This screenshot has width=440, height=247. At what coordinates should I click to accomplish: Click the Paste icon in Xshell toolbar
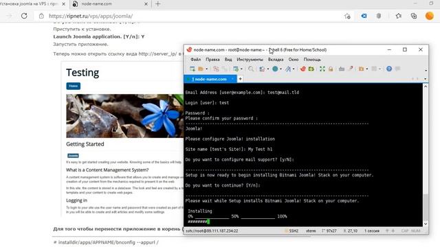pyautogui.click(x=225, y=69)
